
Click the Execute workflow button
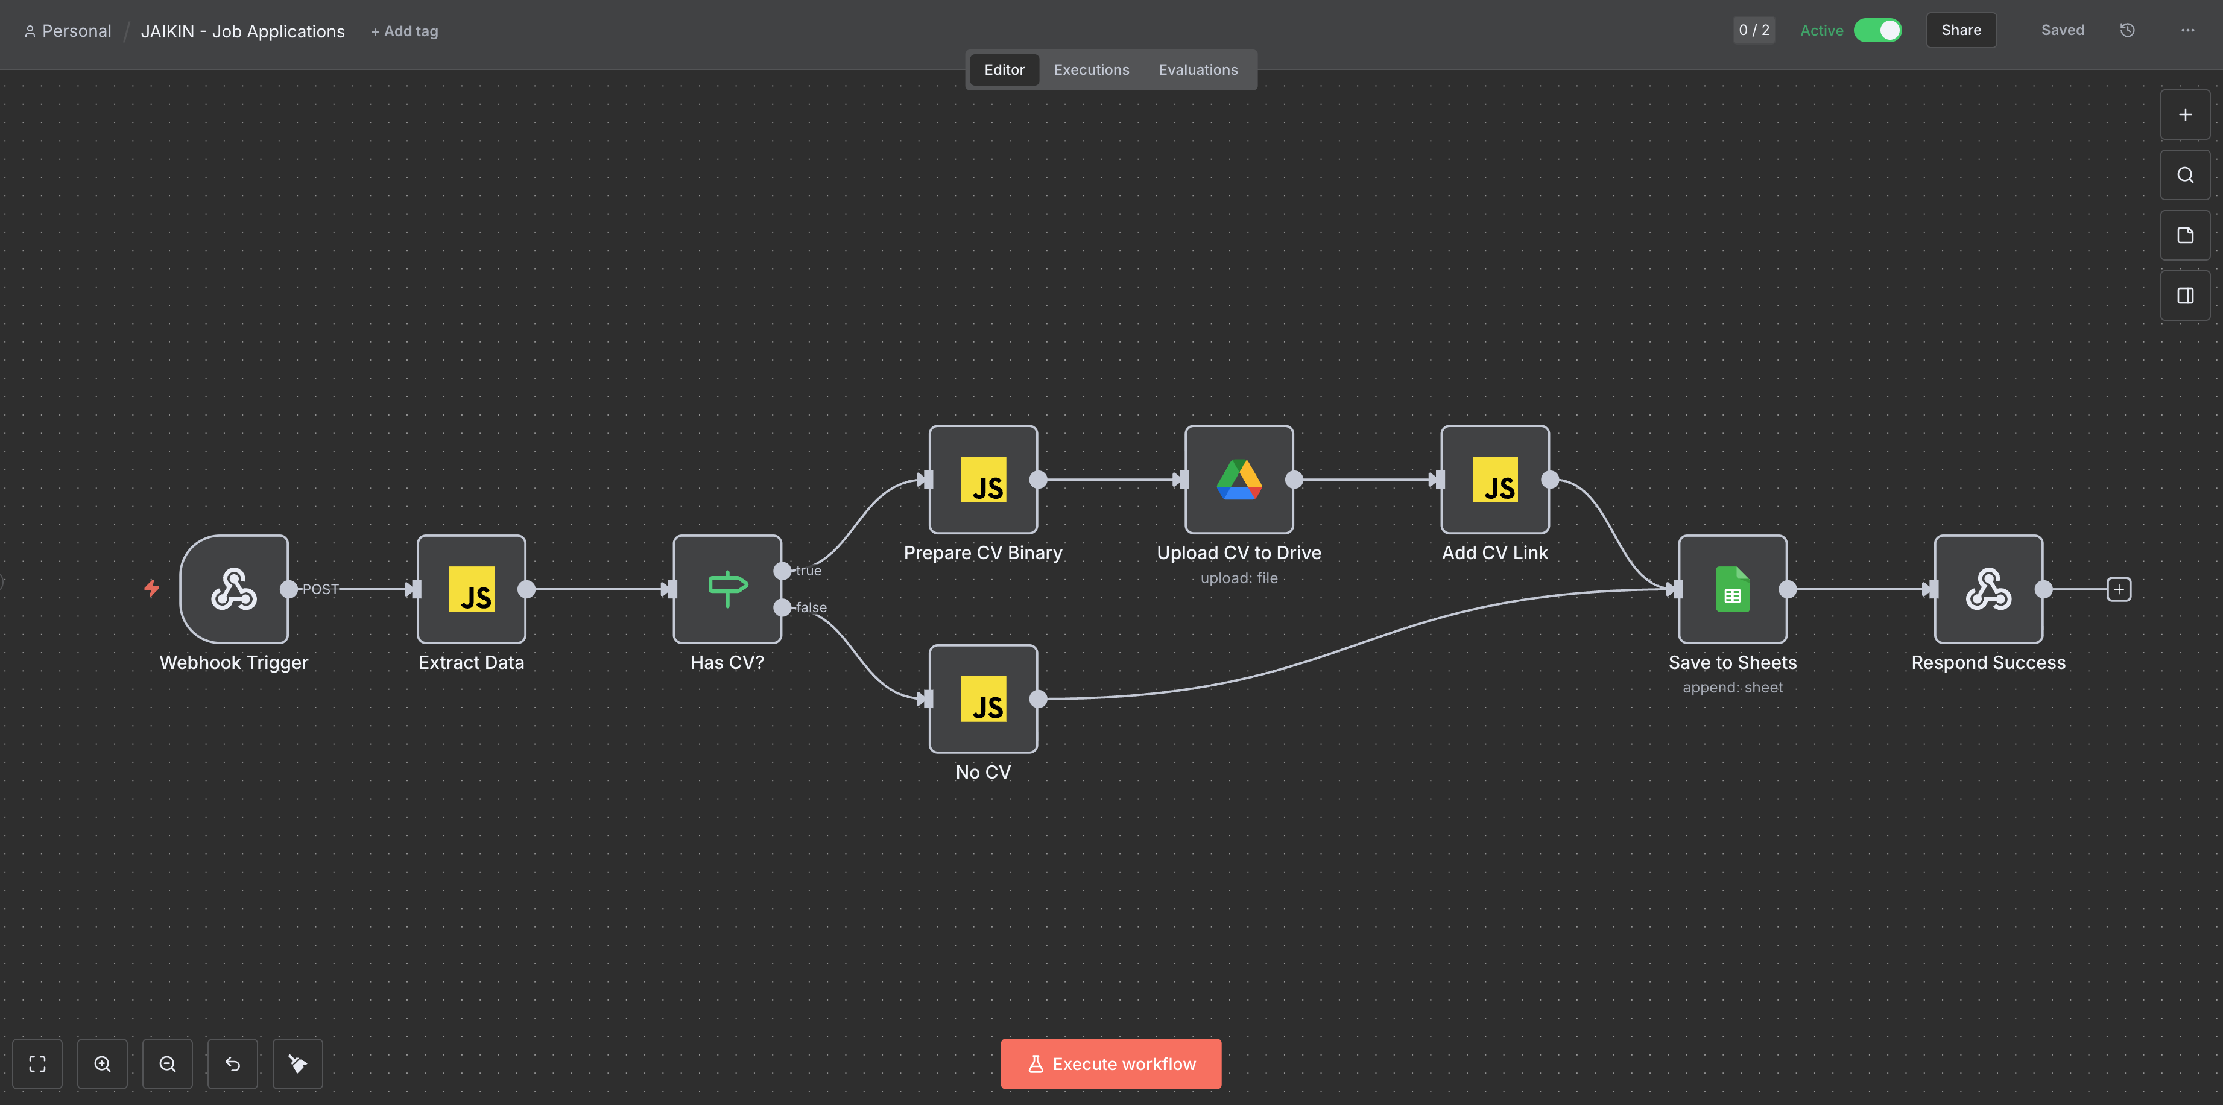coord(1111,1063)
